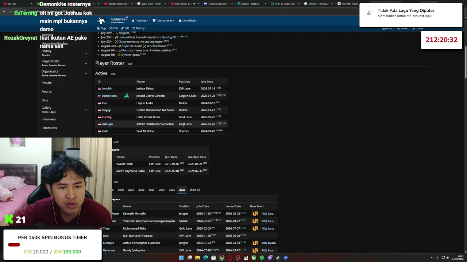The height and width of the screenshot is (262, 467).
Task: Open the Trending dropdown menu
Action: (139, 20)
